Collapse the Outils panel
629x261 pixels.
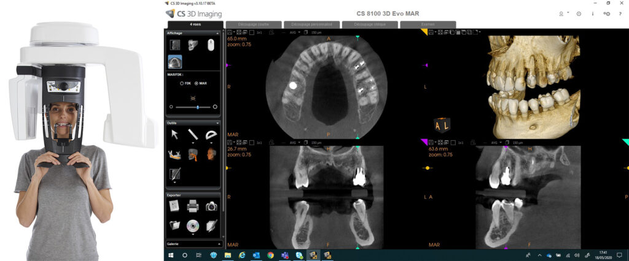coord(217,123)
